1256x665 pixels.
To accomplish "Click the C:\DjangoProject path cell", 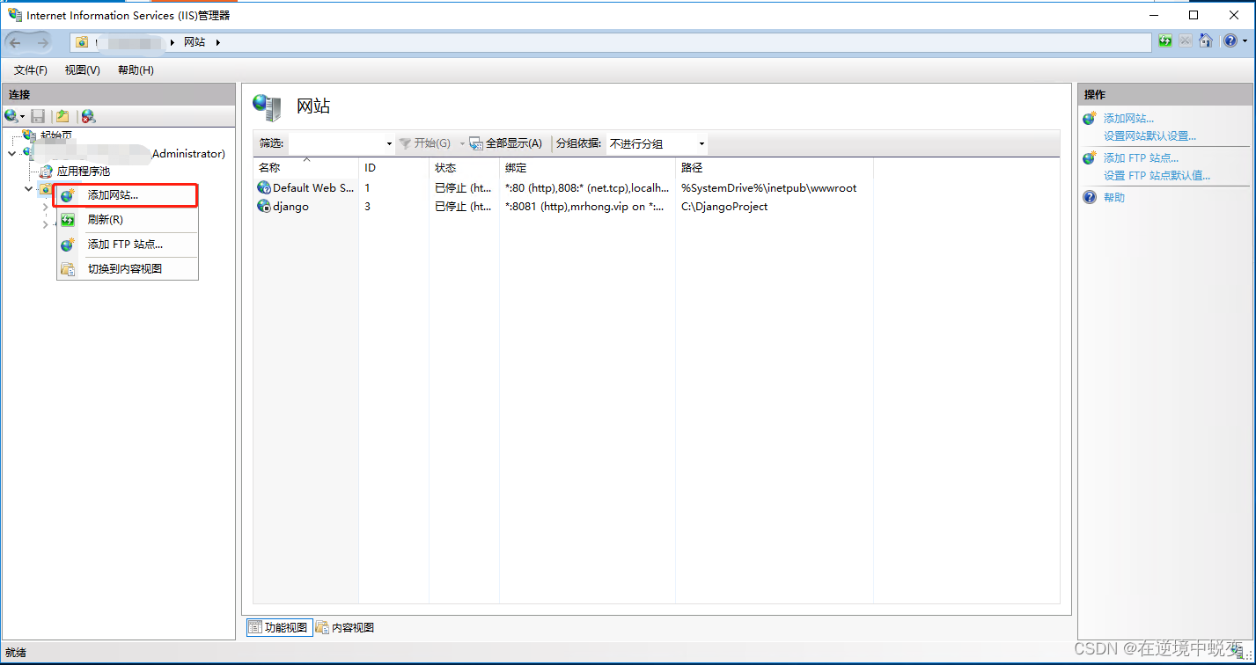I will coord(724,206).
